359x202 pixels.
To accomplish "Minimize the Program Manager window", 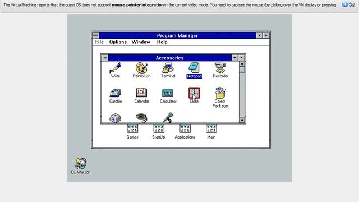I will click(259, 35).
